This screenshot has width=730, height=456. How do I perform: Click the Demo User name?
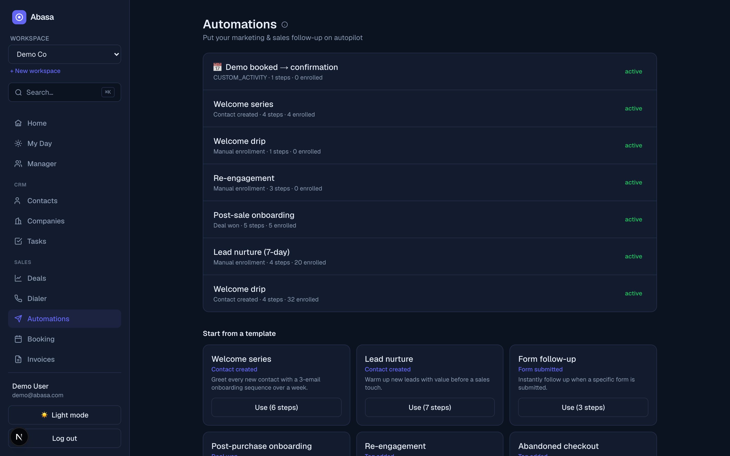pyautogui.click(x=30, y=386)
